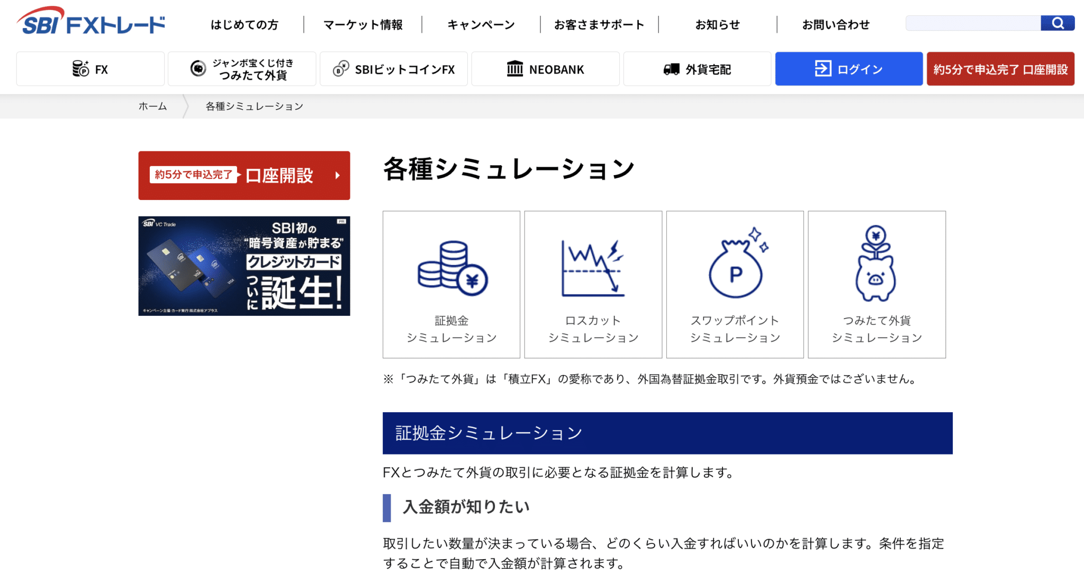Open the はじめての方 menu
1084x581 pixels.
click(x=245, y=25)
